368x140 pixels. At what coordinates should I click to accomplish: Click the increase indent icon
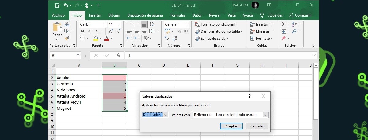[136, 38]
